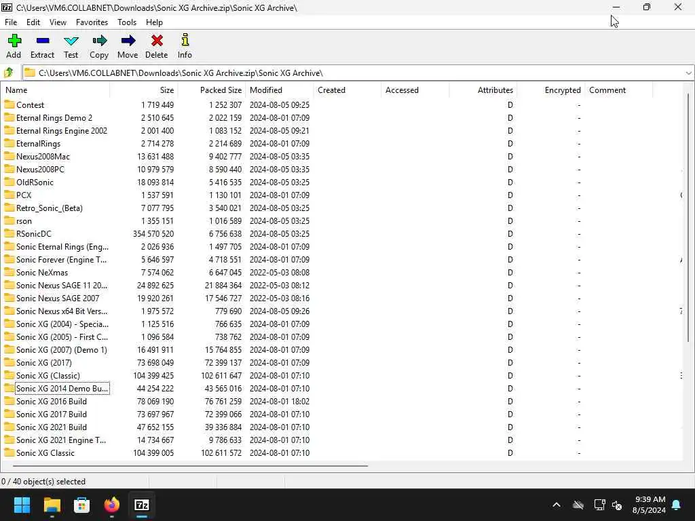Screen dimensions: 695x521
Task: Open the File menu
Action: tap(11, 22)
